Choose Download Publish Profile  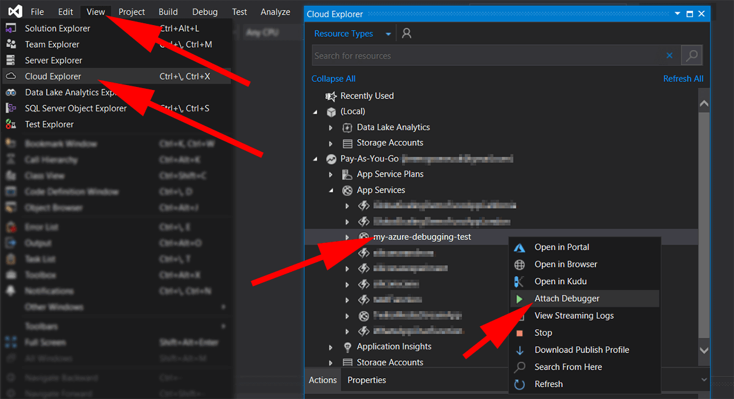(x=584, y=350)
